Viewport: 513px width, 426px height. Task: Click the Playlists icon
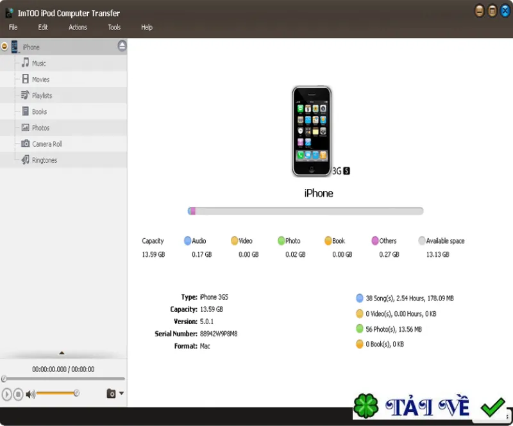coord(25,95)
